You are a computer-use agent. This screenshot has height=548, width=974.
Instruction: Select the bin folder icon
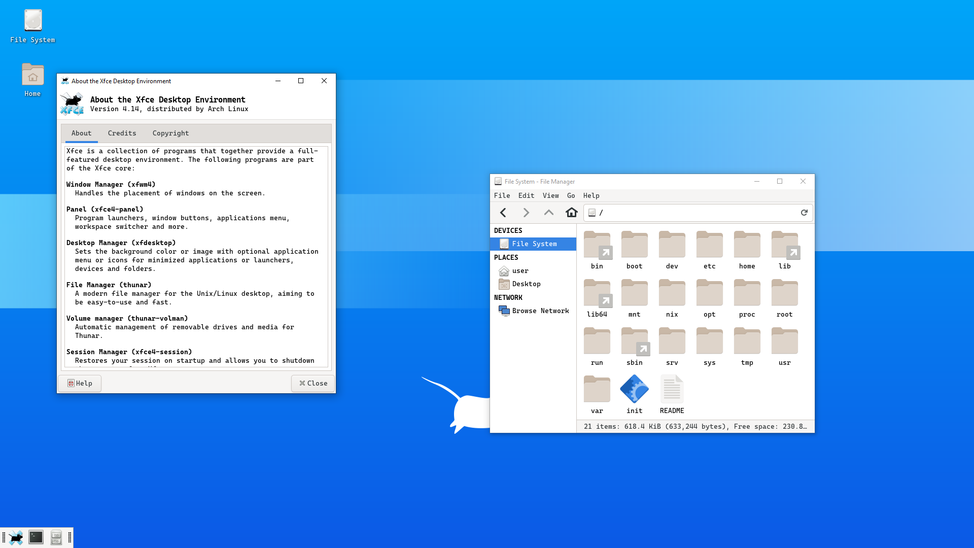(x=597, y=245)
